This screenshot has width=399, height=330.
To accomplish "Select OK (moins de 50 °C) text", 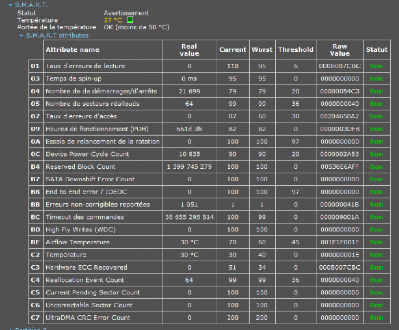I will tap(137, 27).
